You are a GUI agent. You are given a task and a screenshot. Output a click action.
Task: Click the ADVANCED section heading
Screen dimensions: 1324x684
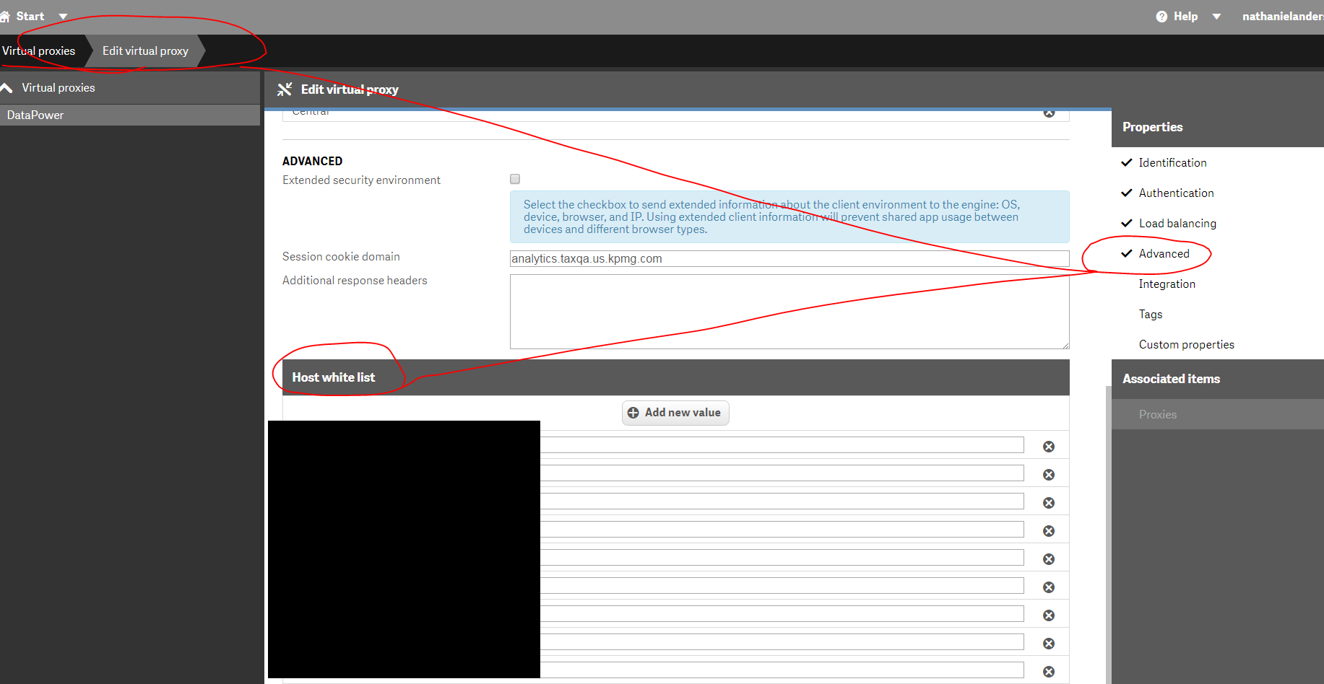(312, 162)
